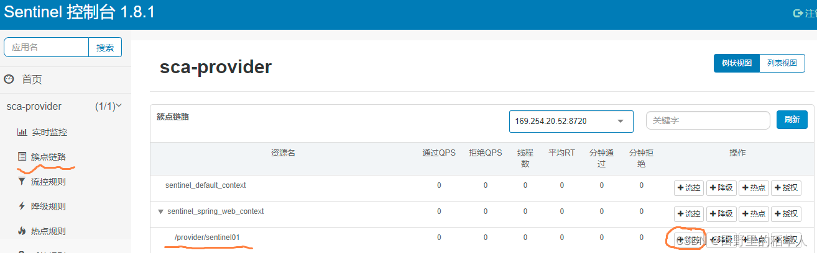Add 降级 rule for sentinel_default_context
The height and width of the screenshot is (253, 817).
coord(721,188)
